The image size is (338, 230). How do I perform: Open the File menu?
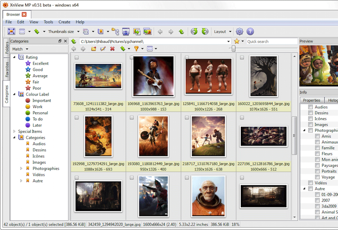[x=9, y=22]
